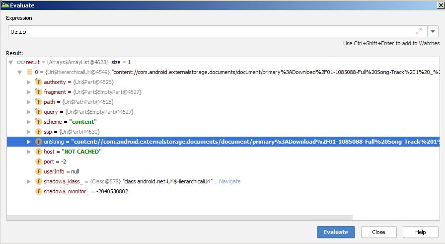This screenshot has height=244, width=445.
Task: Click the field icon next to uriString
Action: tap(38, 142)
